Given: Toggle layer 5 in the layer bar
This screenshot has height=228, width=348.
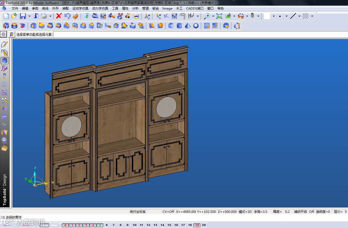Looking at the screenshot, I should [x=100, y=225].
